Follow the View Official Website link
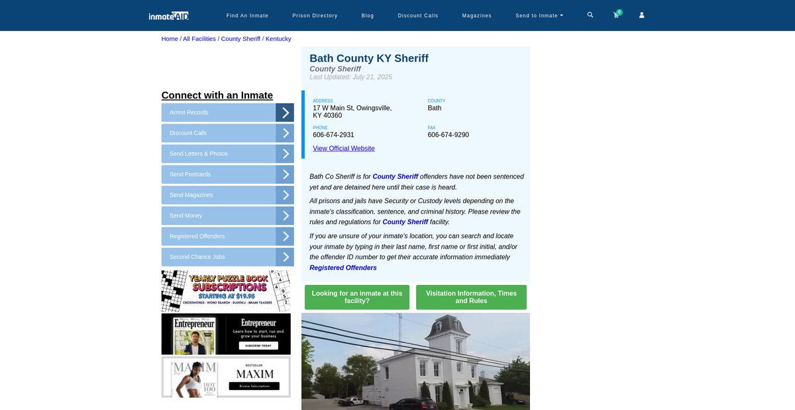Viewport: 795px width, 410px height. (343, 149)
